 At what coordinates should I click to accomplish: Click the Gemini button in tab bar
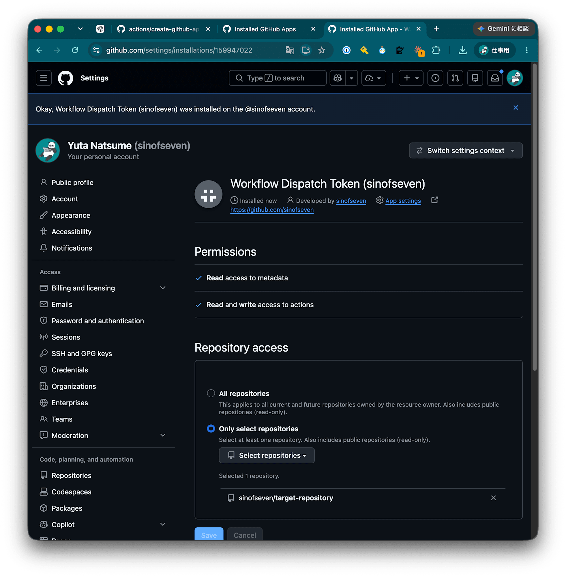click(x=504, y=29)
